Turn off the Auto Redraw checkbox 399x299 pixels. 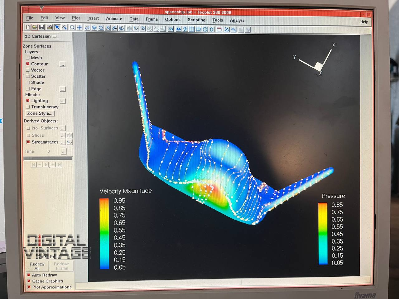(29, 275)
